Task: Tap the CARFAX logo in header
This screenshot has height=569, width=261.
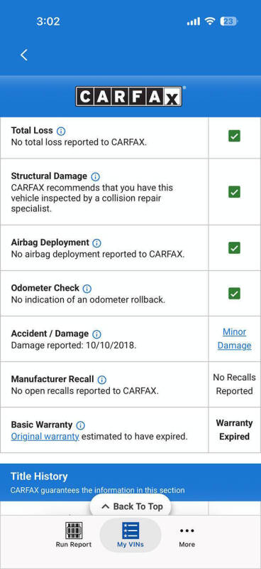Action: point(129,96)
